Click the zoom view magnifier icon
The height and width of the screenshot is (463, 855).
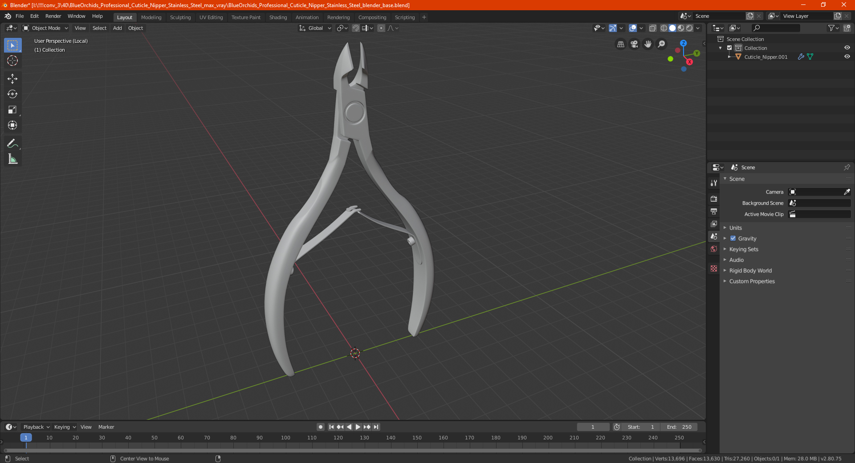click(x=662, y=44)
